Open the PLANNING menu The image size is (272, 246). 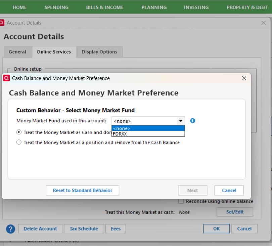(x=154, y=7)
